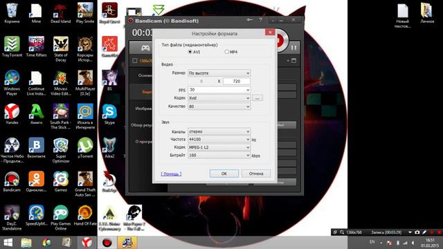Image resolution: width=443 pixels, height=249 pixels.
Task: Open Hand Of Fate shortcut
Action: [85, 215]
